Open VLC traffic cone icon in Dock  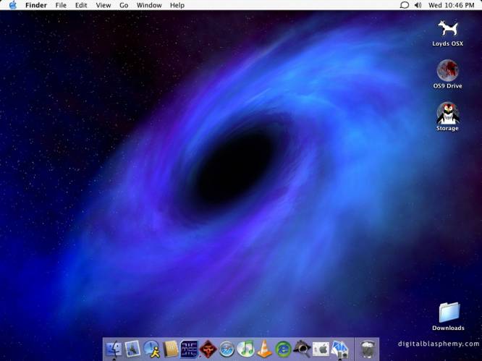pyautogui.click(x=264, y=349)
